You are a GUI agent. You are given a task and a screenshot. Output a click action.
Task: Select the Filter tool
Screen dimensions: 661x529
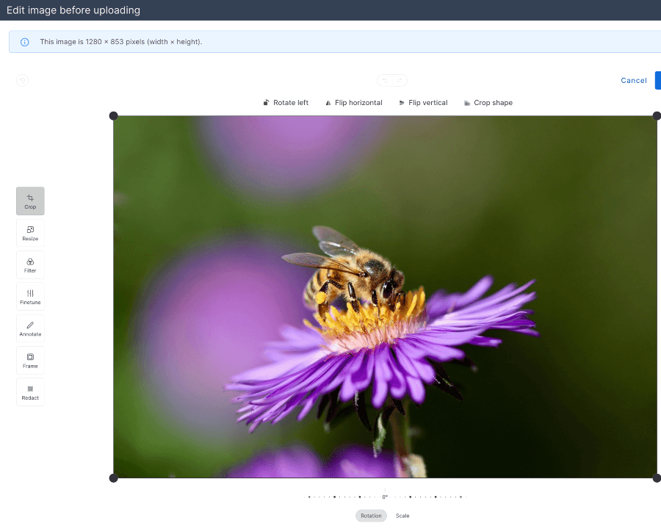pos(30,264)
